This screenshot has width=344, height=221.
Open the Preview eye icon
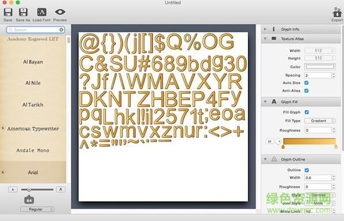coord(60,12)
